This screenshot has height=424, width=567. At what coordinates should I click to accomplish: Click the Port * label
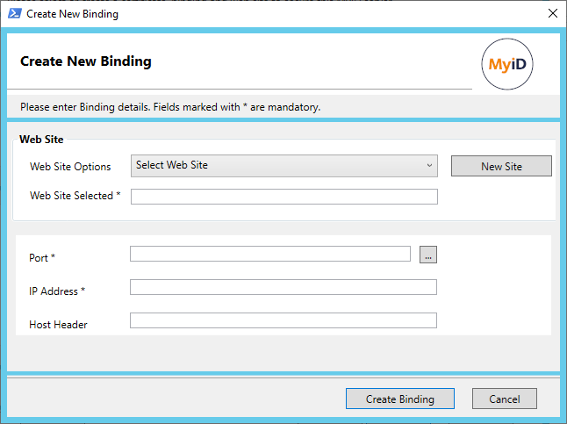pyautogui.click(x=42, y=257)
